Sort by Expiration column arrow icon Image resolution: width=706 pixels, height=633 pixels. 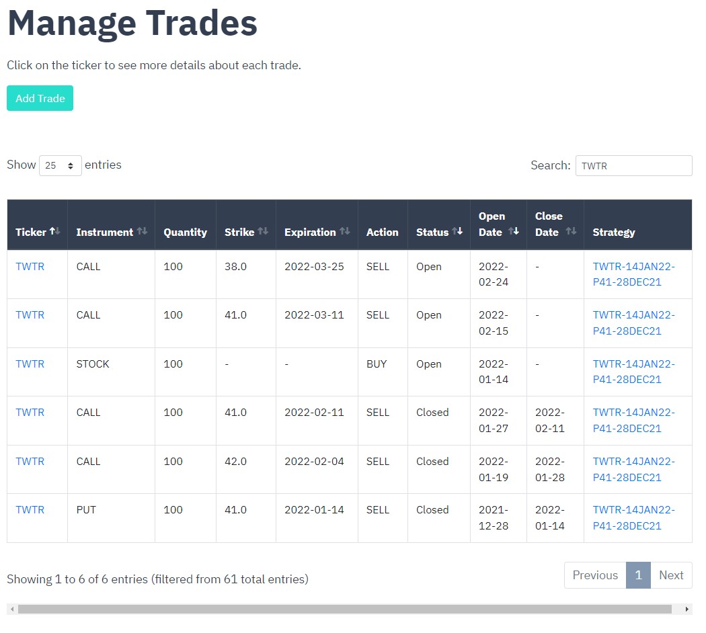(x=345, y=232)
